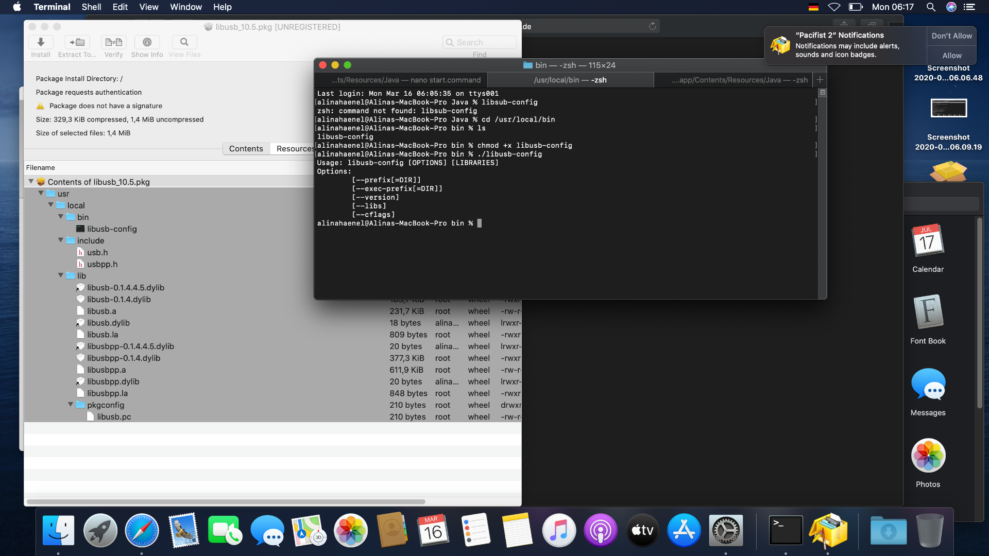
Task: Click the Show Info toolbar icon
Action: coord(147,42)
